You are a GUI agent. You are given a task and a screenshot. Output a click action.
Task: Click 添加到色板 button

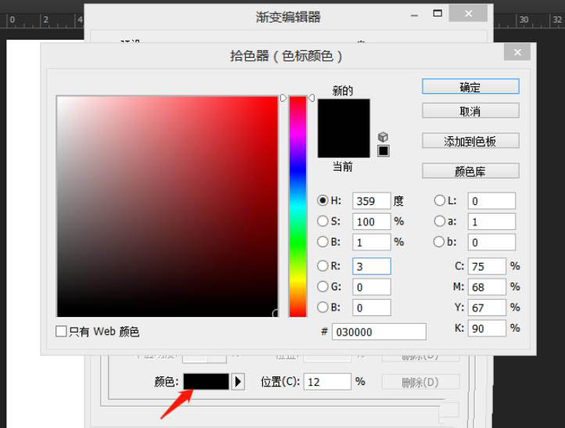(x=470, y=141)
